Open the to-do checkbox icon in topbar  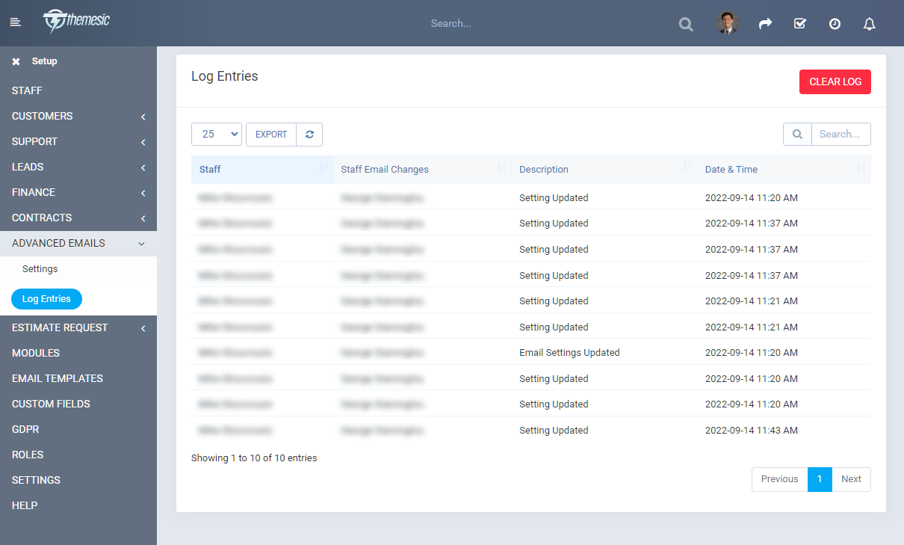point(799,23)
